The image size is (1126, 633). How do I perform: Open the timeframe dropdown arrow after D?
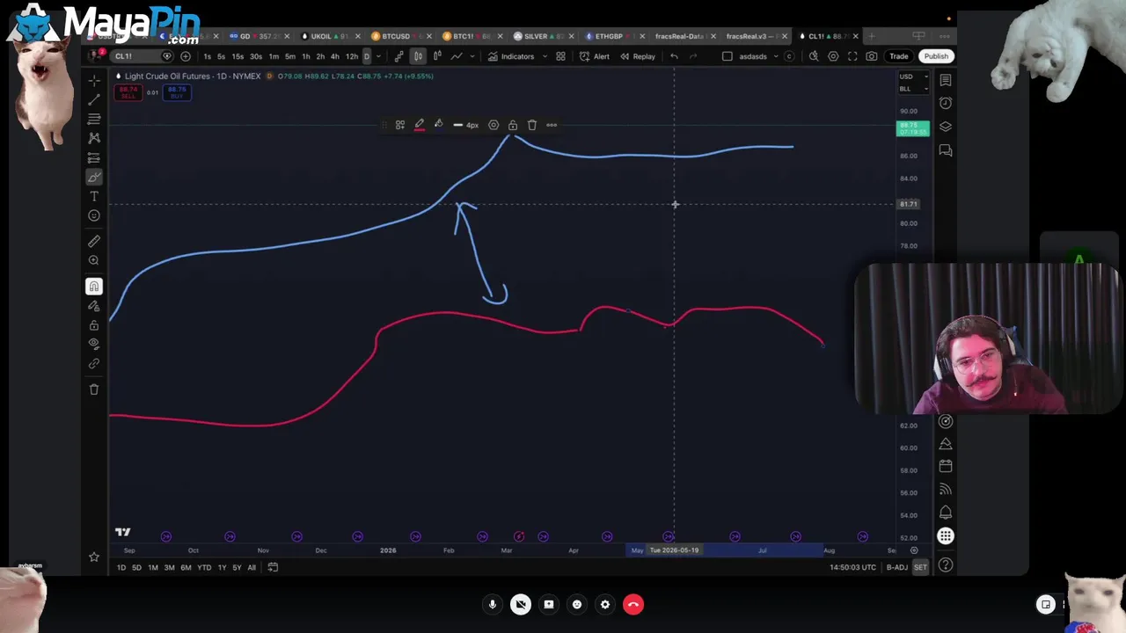[378, 56]
